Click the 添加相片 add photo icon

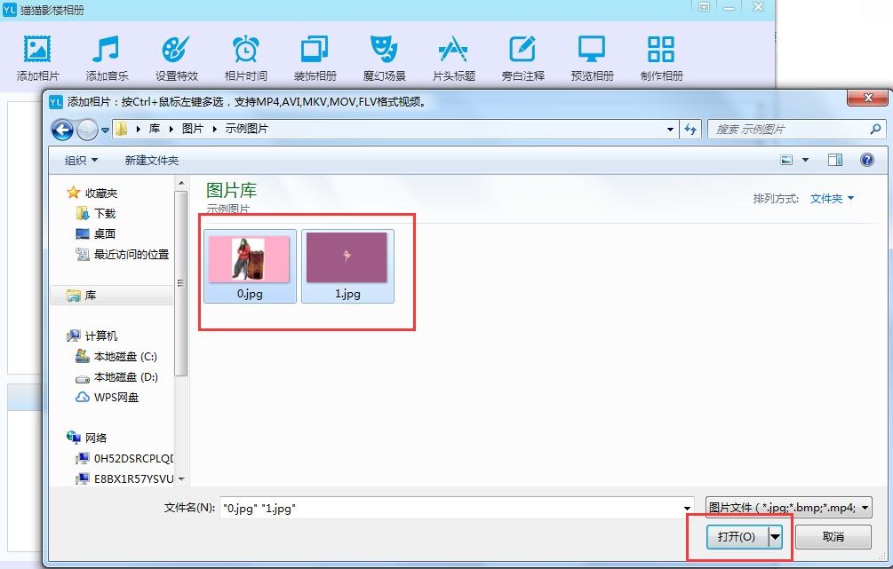(37, 50)
